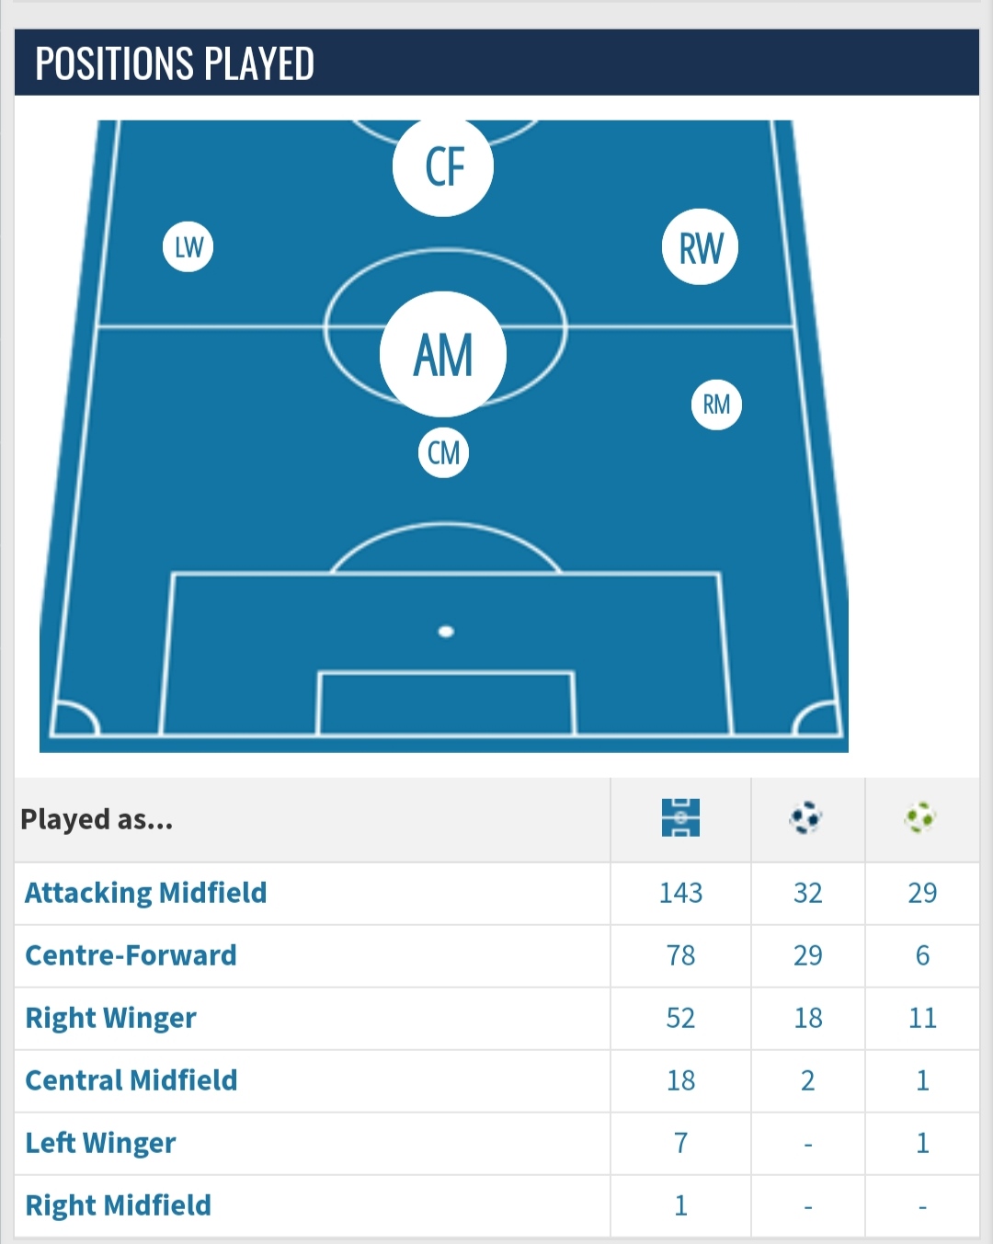The height and width of the screenshot is (1244, 993).
Task: Click the Right Winger link
Action: pos(110,1018)
